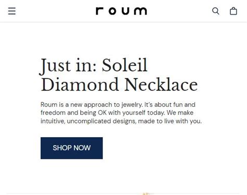This screenshot has width=247, height=195.
Task: Click the "Just in:" headline text
Action: click(x=68, y=66)
